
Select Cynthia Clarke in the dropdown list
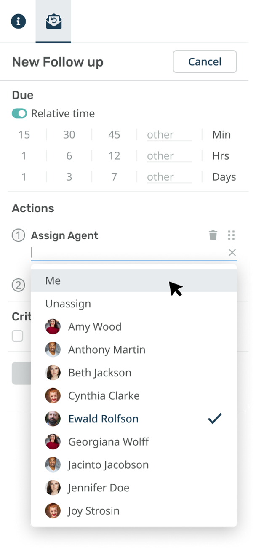click(134, 395)
